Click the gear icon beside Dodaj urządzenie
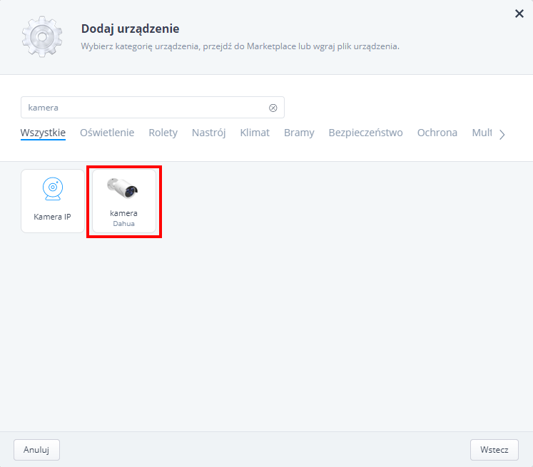 [41, 36]
